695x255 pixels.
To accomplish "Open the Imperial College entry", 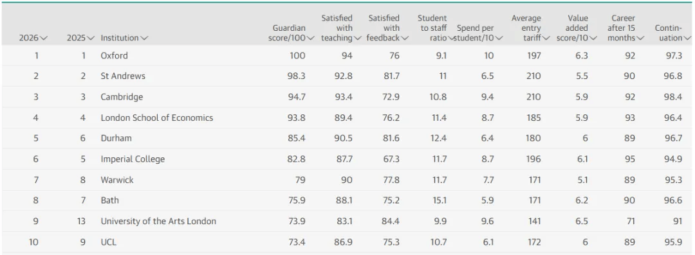I will pos(133,159).
